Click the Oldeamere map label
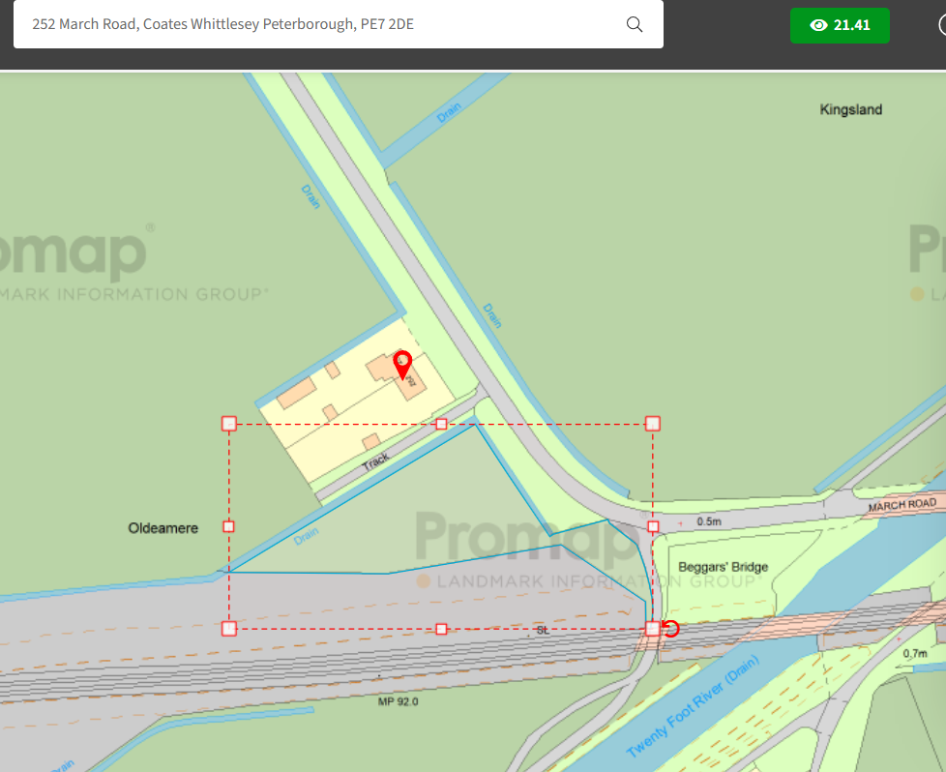The height and width of the screenshot is (772, 946). (x=163, y=528)
